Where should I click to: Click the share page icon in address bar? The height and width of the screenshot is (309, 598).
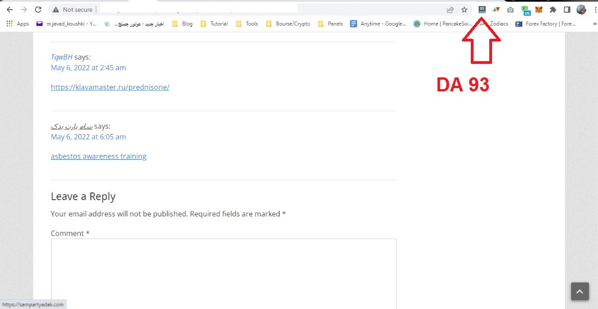click(450, 10)
